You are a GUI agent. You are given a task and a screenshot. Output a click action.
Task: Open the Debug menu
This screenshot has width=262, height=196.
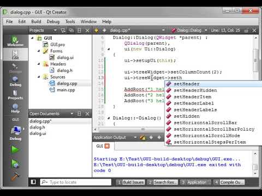click(53, 22)
